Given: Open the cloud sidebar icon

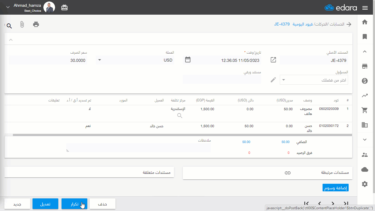Looking at the screenshot, I should click(x=365, y=169).
